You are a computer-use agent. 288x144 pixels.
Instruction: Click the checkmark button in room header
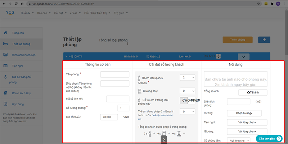click(244, 57)
